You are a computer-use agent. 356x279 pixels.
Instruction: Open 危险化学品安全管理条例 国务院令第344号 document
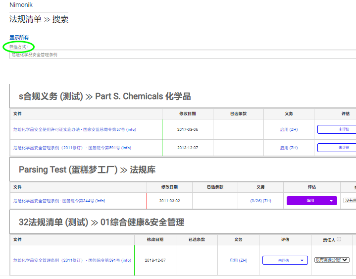click(59, 201)
